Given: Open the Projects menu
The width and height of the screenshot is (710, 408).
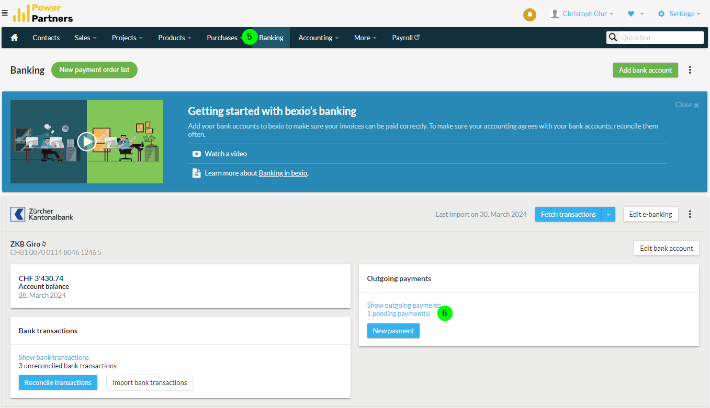Looking at the screenshot, I should (127, 38).
